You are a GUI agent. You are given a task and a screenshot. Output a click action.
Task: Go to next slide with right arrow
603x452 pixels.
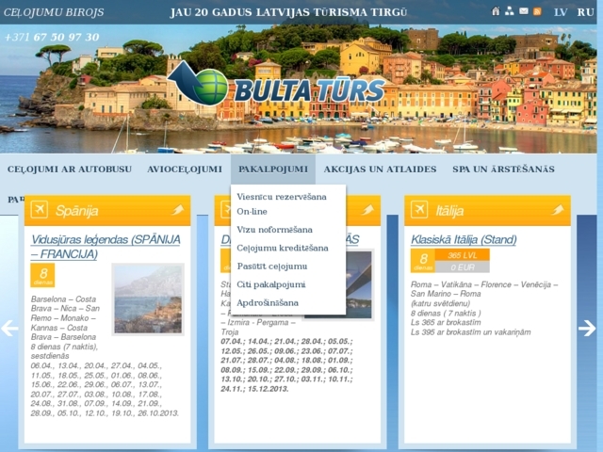pos(587,329)
